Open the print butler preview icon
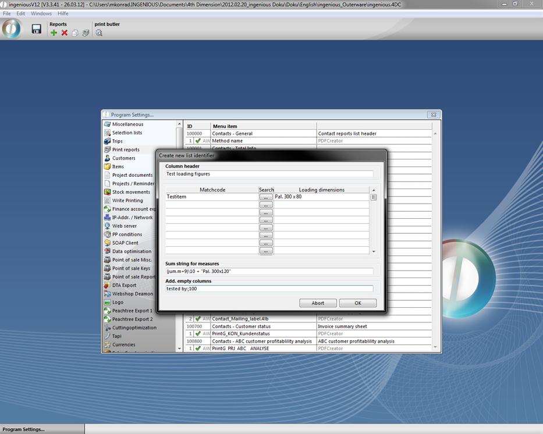 tap(99, 33)
